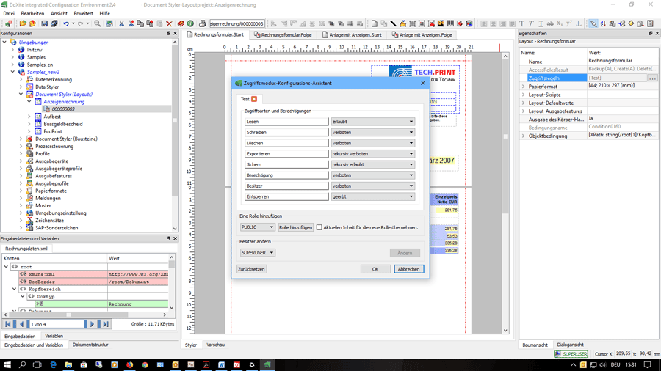The width and height of the screenshot is (661, 371).
Task: Click the Variablen tab
Action: (x=54, y=336)
